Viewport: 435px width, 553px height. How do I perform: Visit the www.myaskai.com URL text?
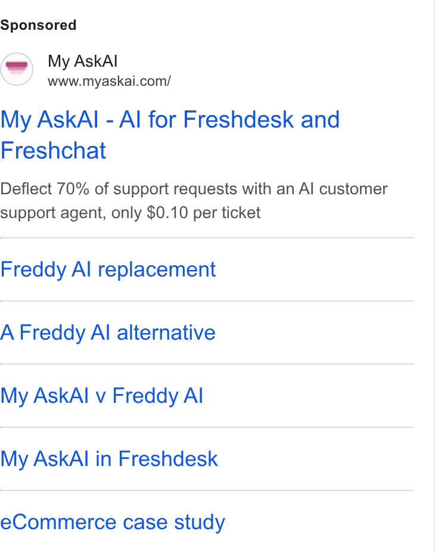110,81
